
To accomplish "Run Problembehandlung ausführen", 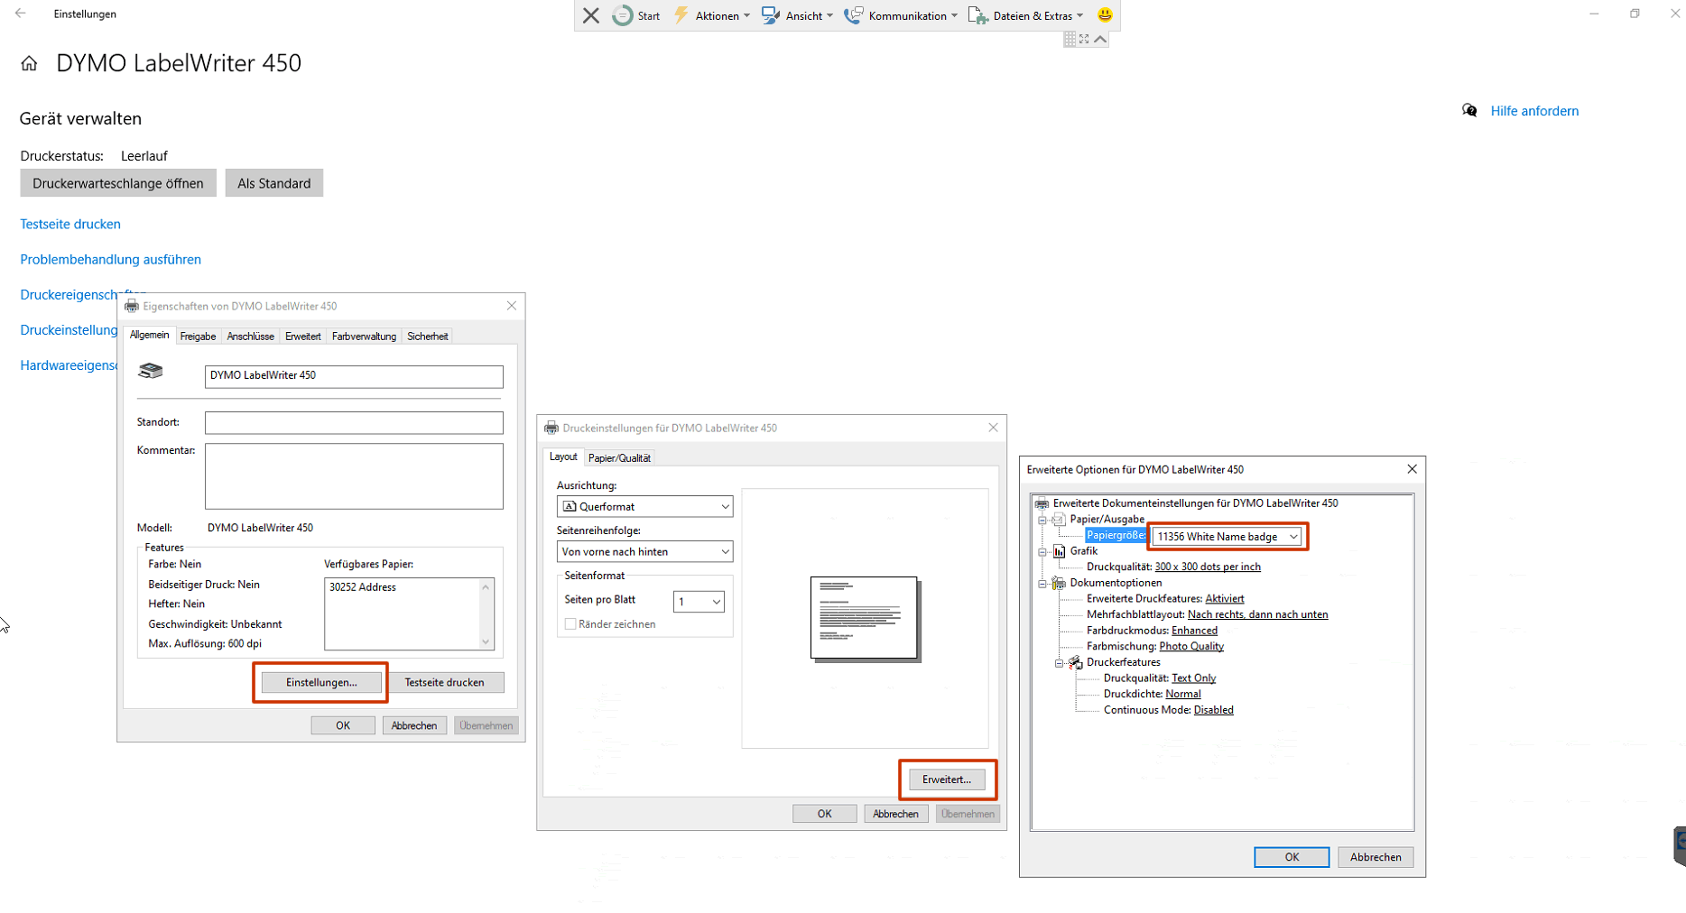I will pyautogui.click(x=111, y=259).
